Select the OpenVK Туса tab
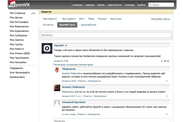 (67, 25)
